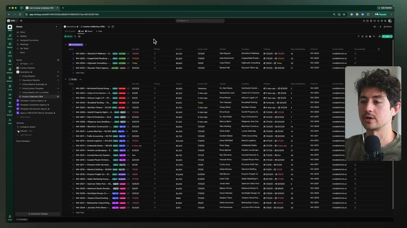Open Spaces in the left icon rail
This screenshot has height=228, width=407.
10,36
